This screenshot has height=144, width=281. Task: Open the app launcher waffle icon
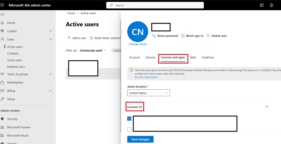2,5
